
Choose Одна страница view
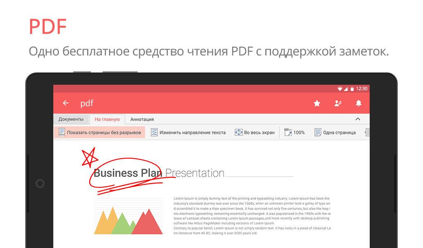pyautogui.click(x=335, y=132)
